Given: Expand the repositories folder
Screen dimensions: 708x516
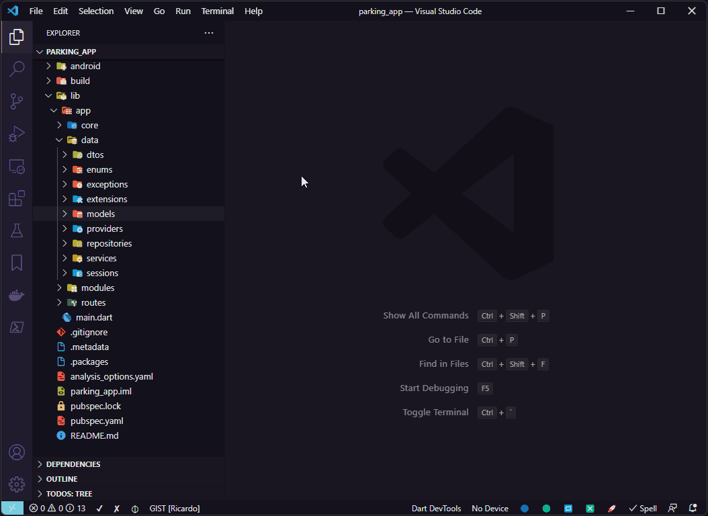Looking at the screenshot, I should pyautogui.click(x=129, y=243).
